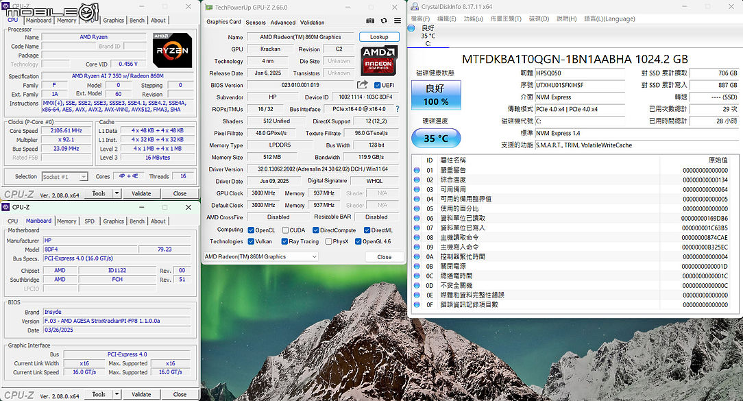The width and height of the screenshot is (743, 401).
Task: Click the GPU-Z screenshot camera icon
Action: click(x=370, y=21)
